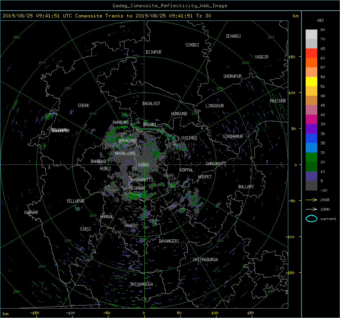Click the YELLAPUR city label
The width and height of the screenshot is (340, 318).
[75, 201]
